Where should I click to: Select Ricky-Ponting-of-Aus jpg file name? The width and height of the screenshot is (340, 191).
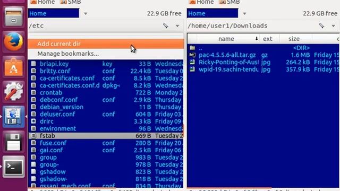point(228,62)
